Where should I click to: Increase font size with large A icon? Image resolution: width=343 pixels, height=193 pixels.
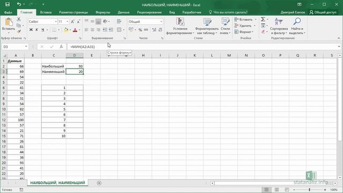(73, 21)
